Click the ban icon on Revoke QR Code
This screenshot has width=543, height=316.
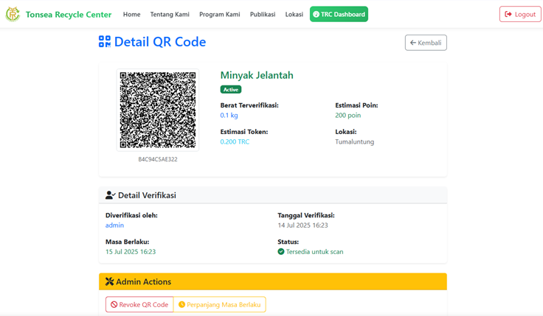point(114,304)
